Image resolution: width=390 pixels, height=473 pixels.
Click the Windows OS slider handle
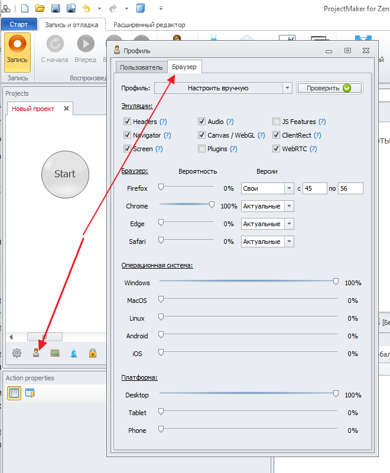[336, 282]
